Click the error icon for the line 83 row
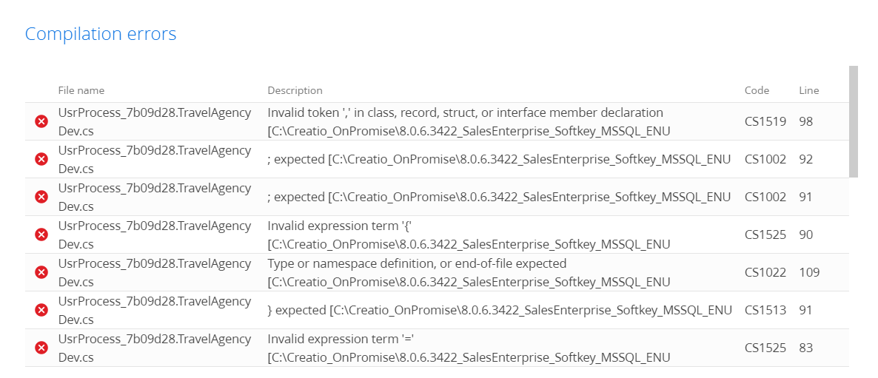This screenshot has height=378, width=878. coord(41,348)
